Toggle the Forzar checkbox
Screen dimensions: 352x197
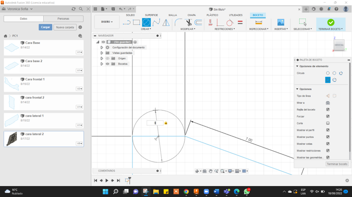pyautogui.click(x=328, y=116)
